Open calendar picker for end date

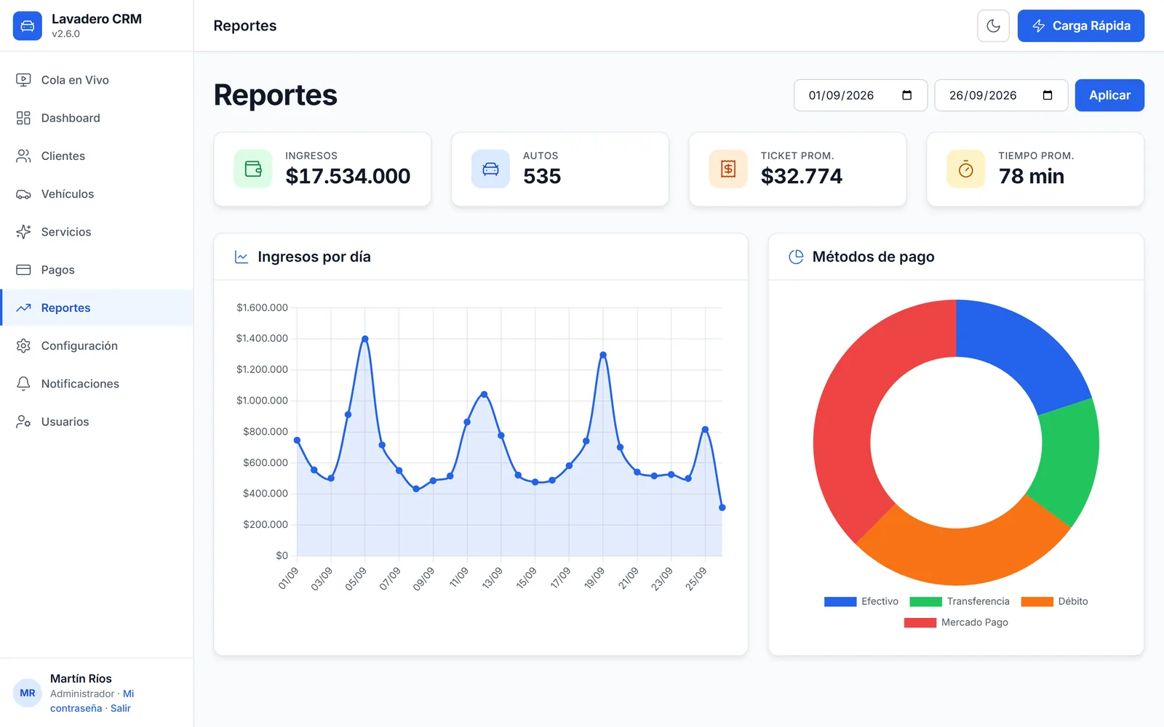[1048, 95]
